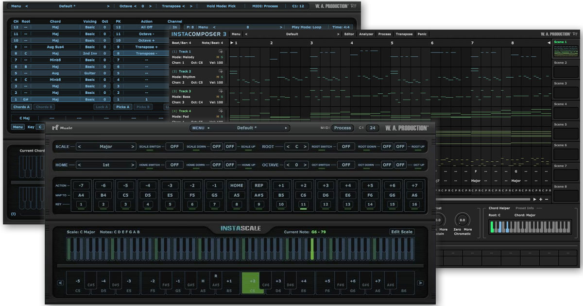Screen dimensions: 583x306
Task: Open the Analyzer tab in InstaComposer
Action: pos(366,34)
